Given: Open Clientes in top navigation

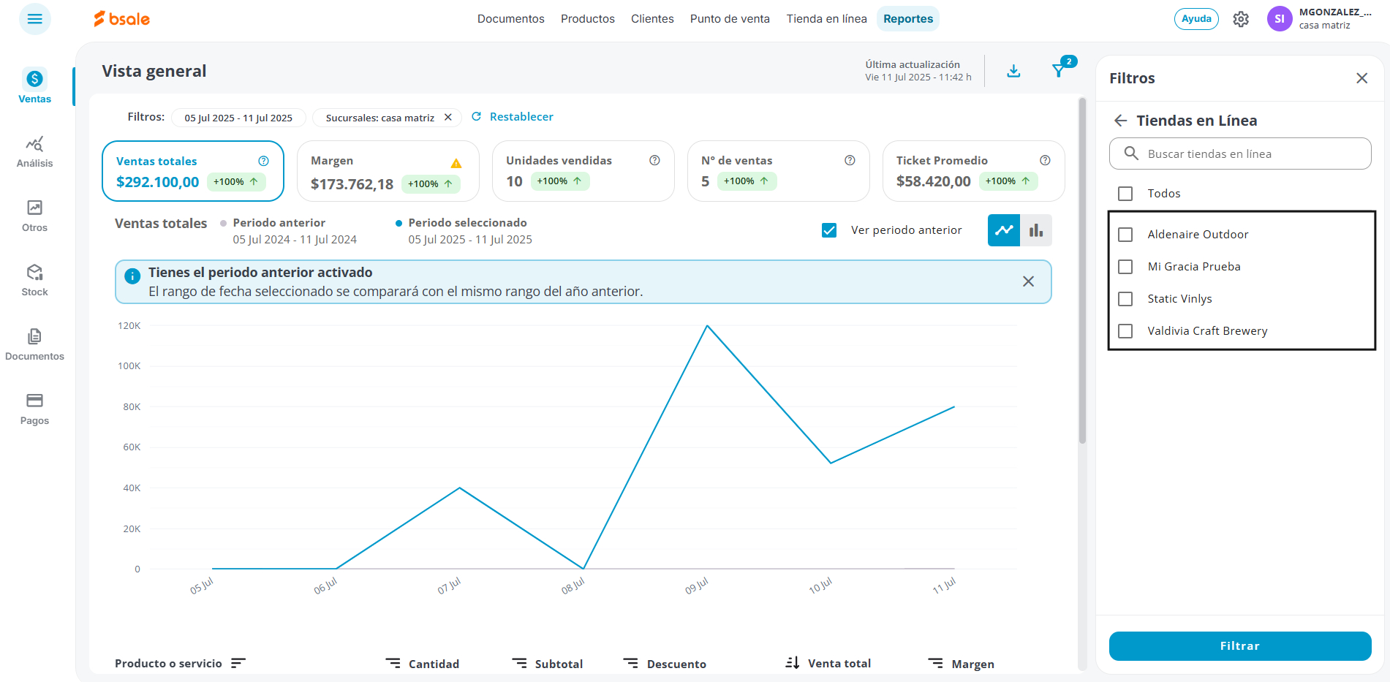Looking at the screenshot, I should coord(652,19).
